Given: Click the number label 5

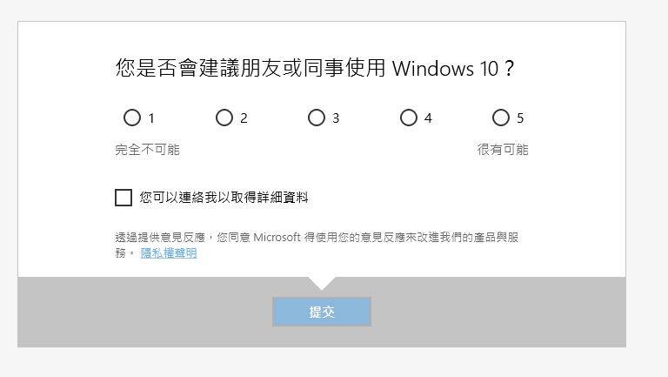Looking at the screenshot, I should 520,118.
